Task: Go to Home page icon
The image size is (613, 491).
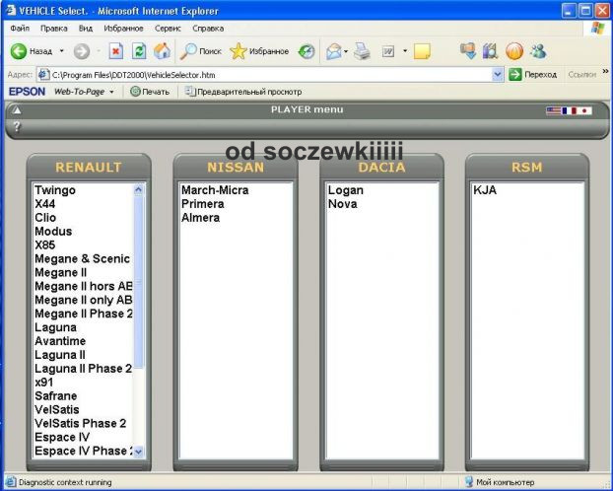Action: 162,51
